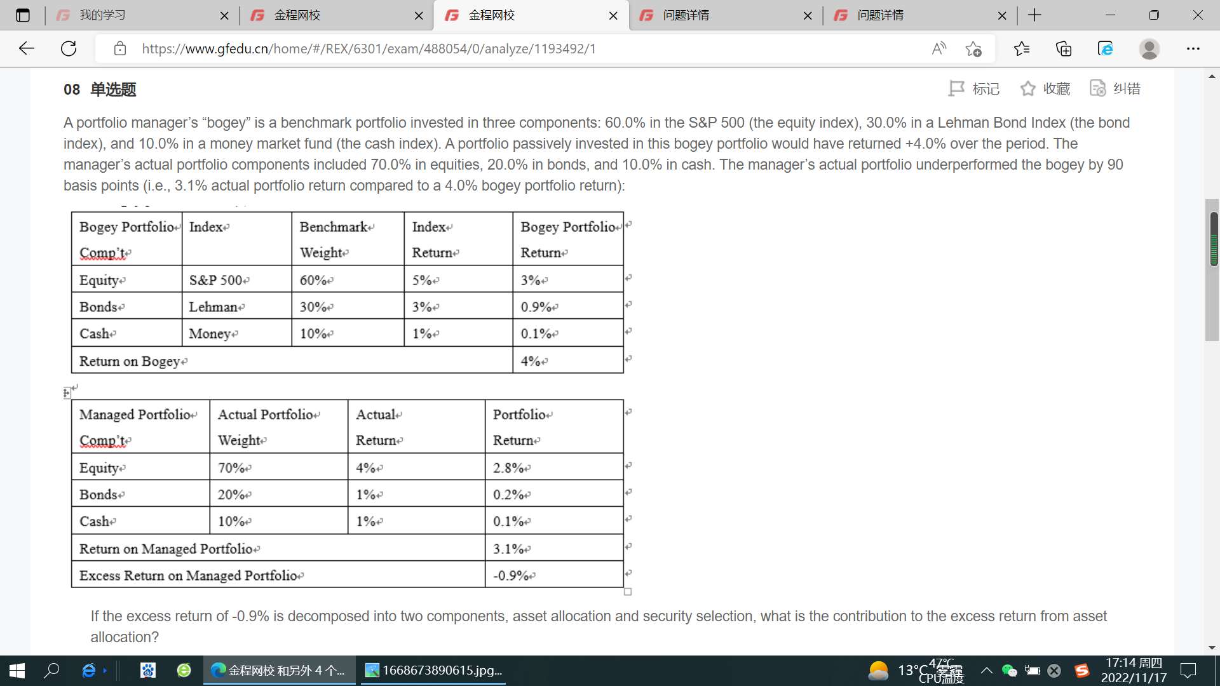1220x686 pixels.
Task: Open the Collections icon
Action: 1064,48
